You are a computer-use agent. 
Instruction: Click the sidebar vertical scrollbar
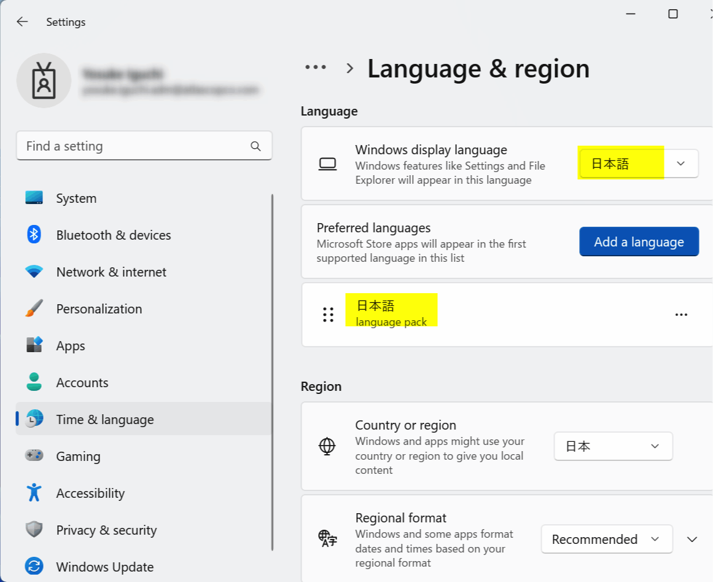pyautogui.click(x=273, y=372)
